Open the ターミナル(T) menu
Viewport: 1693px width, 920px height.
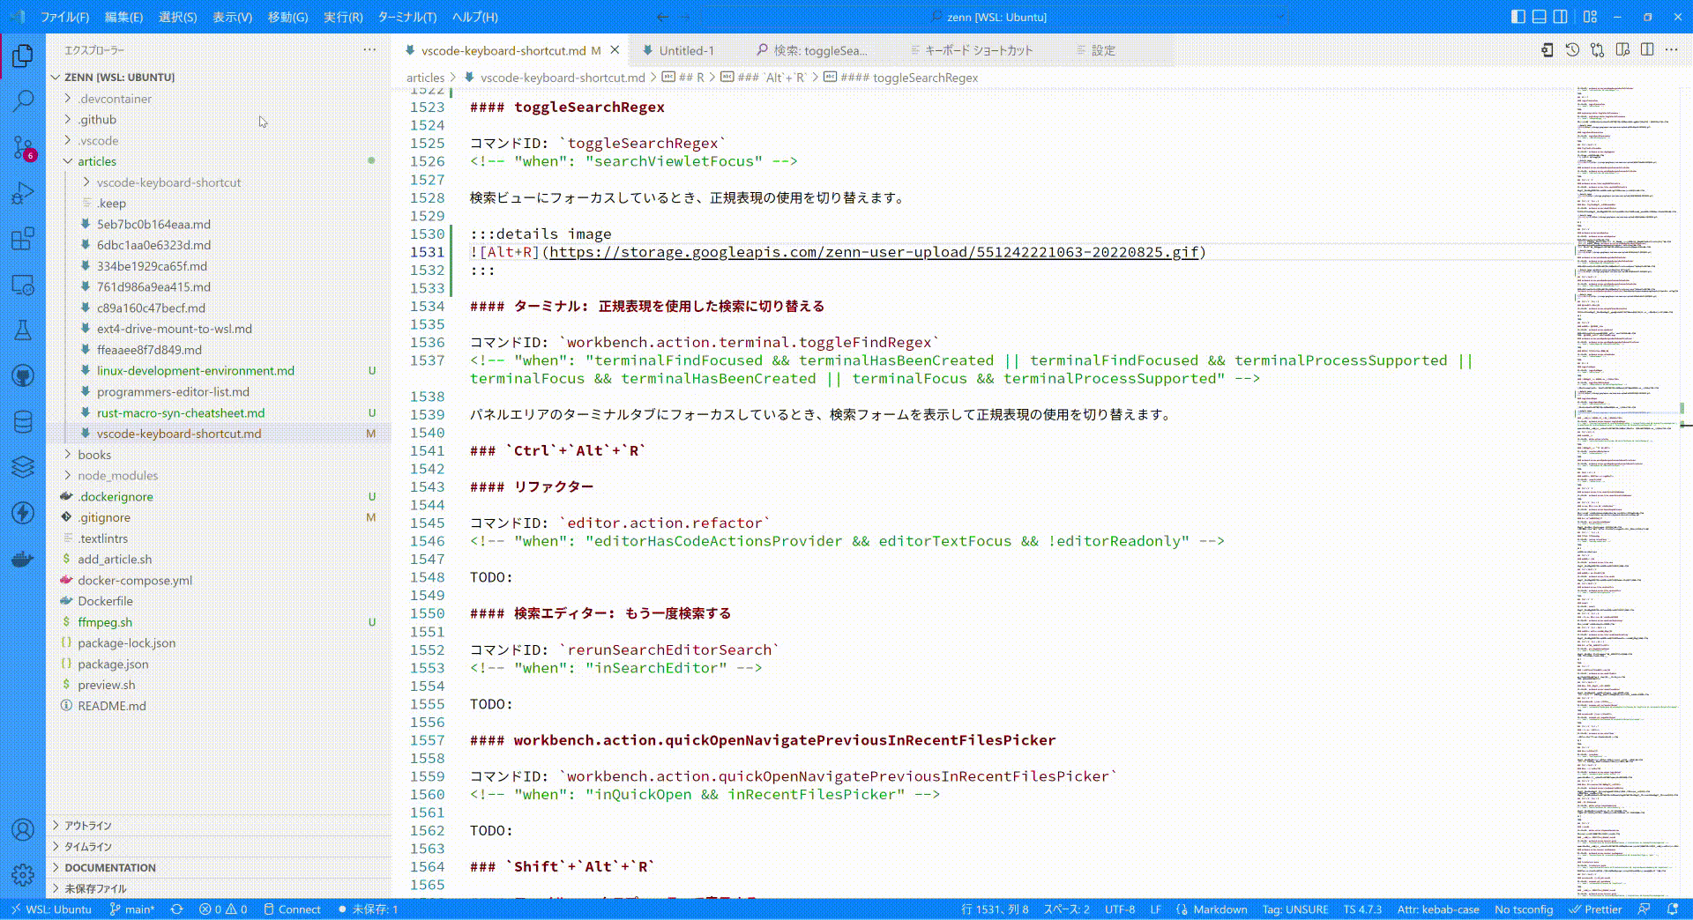click(x=406, y=17)
